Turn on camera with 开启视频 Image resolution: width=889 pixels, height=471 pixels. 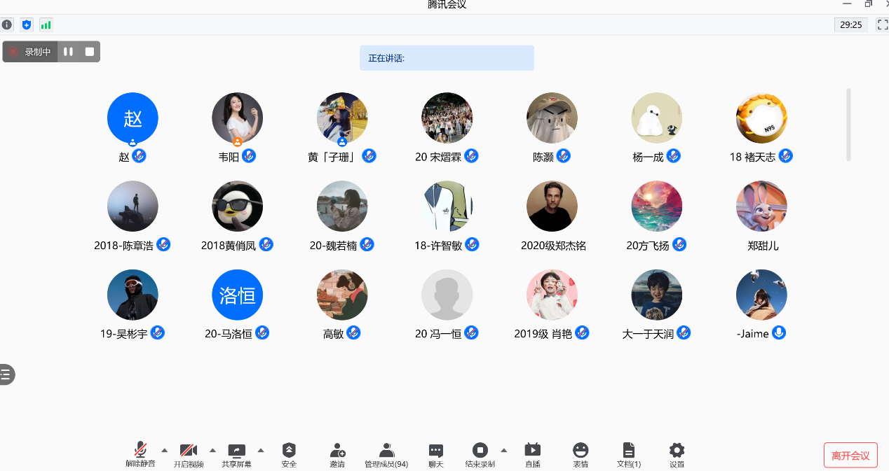(x=188, y=454)
